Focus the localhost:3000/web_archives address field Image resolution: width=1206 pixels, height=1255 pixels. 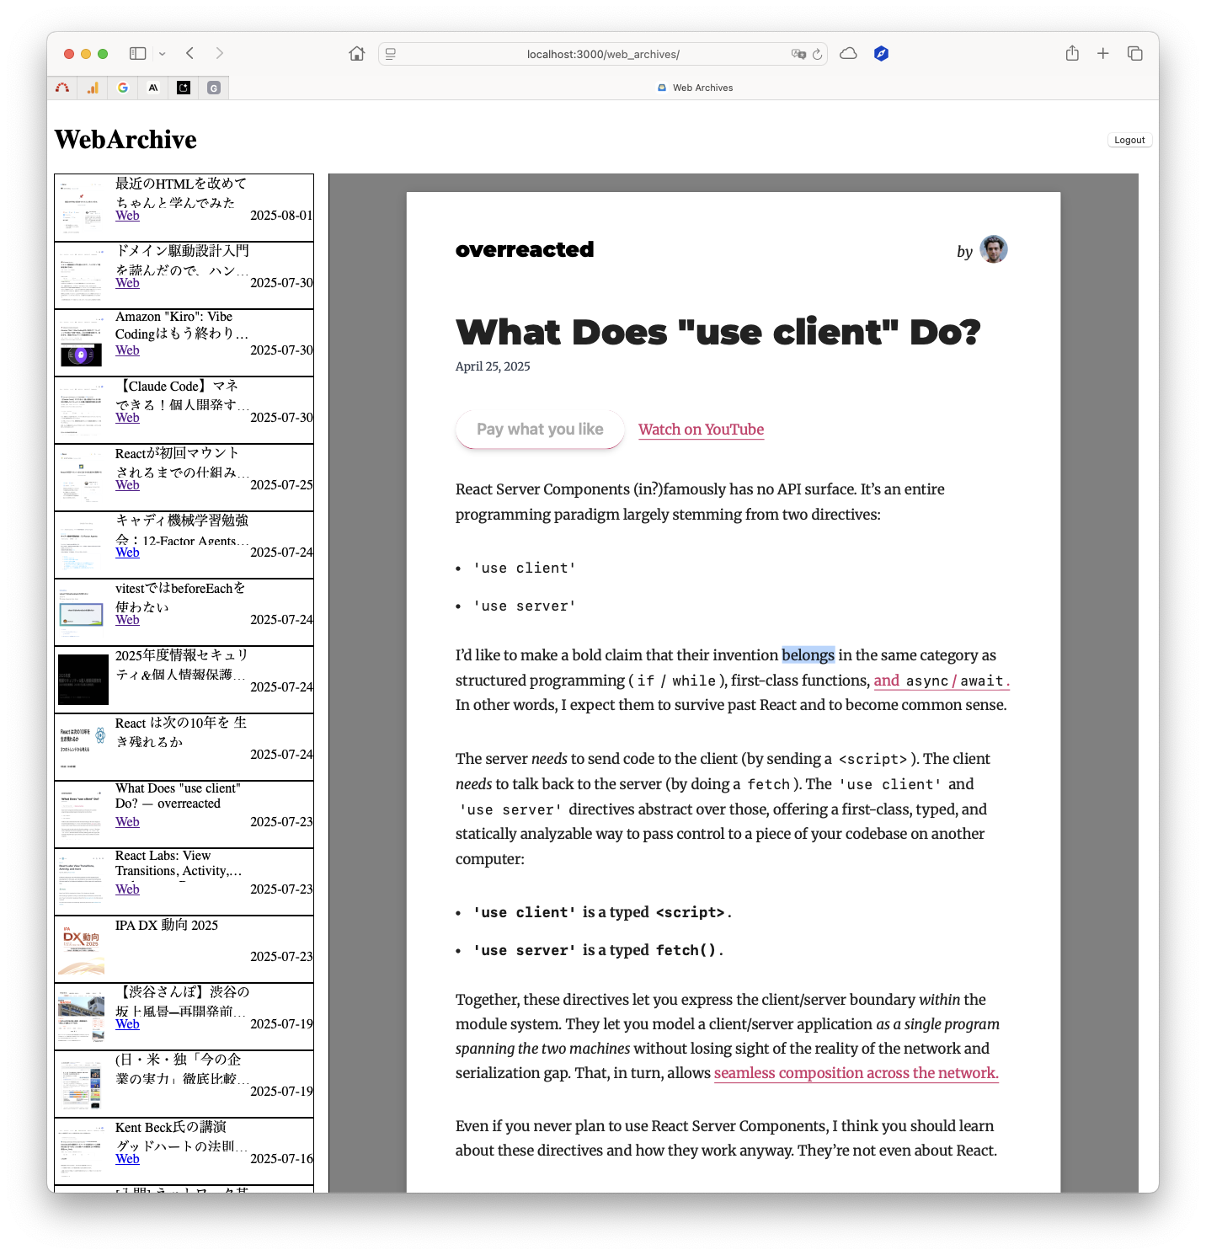tap(603, 54)
